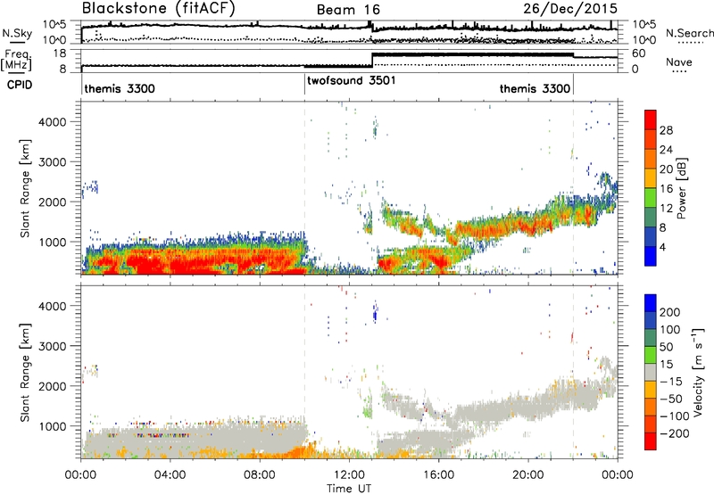The image size is (714, 494).
Task: Click the "1000" tick of the velocity panel
Action: pos(52,426)
